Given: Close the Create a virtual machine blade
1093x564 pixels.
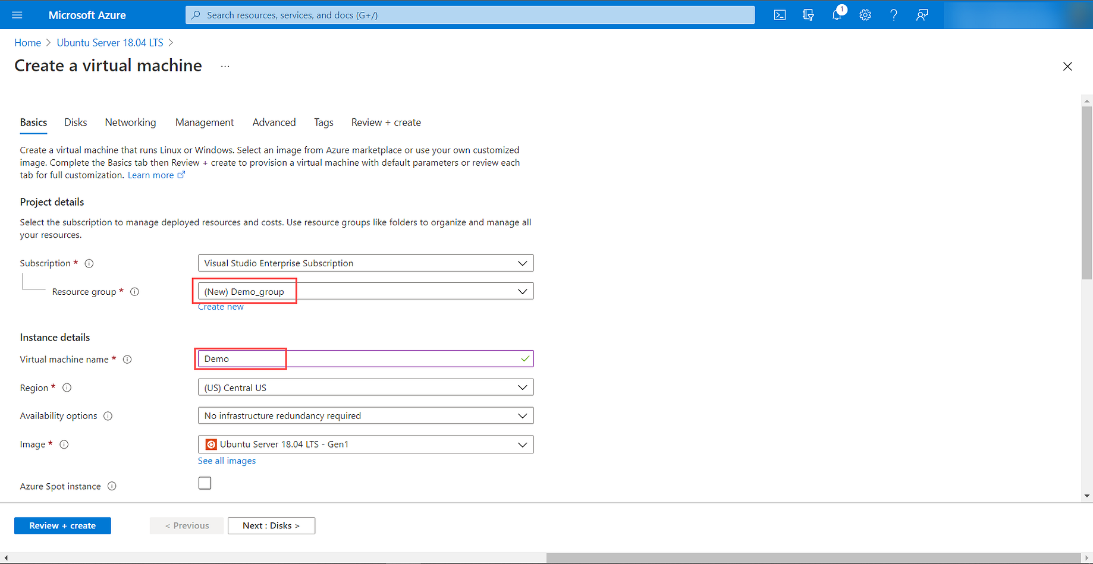Looking at the screenshot, I should 1067,67.
